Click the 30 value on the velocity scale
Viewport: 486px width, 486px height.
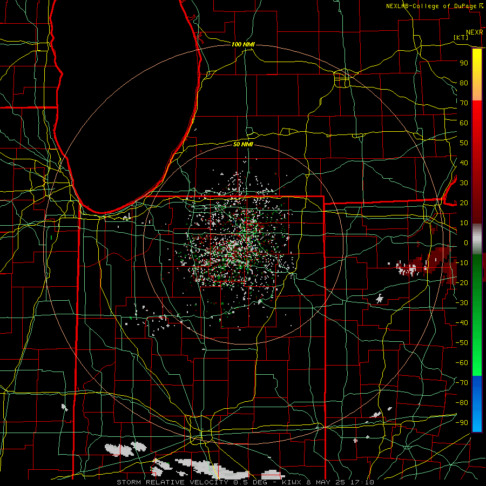pyautogui.click(x=464, y=183)
